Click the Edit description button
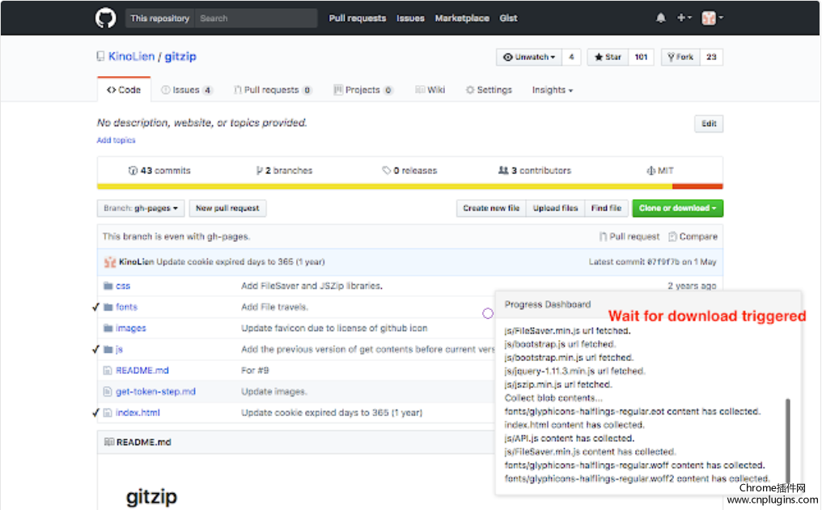The width and height of the screenshot is (822, 510). (x=709, y=123)
